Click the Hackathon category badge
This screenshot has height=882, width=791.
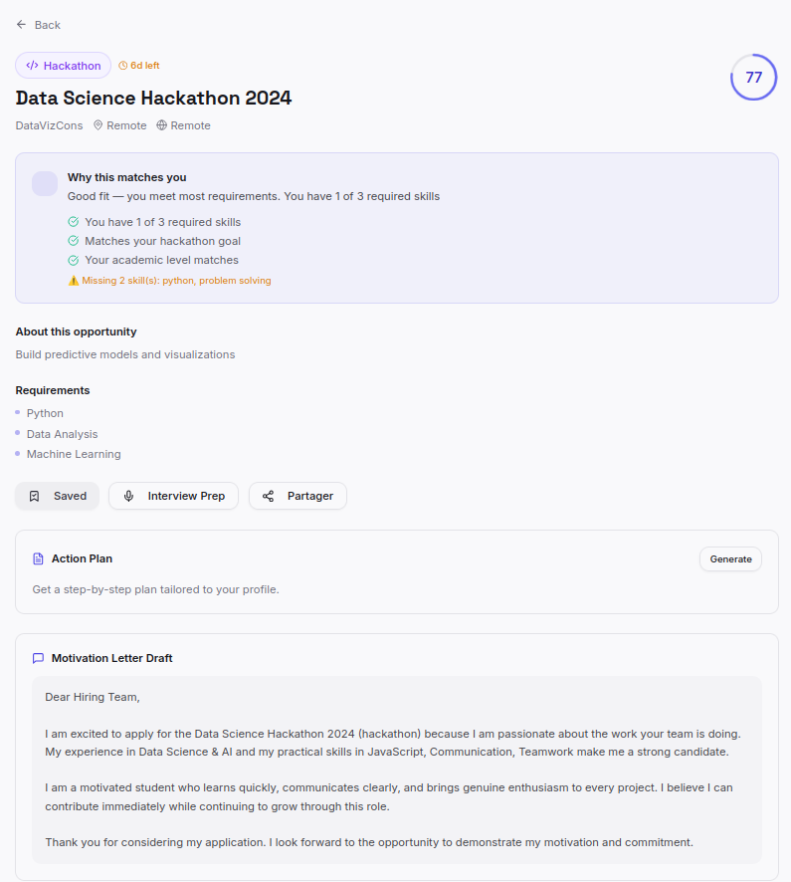(63, 66)
